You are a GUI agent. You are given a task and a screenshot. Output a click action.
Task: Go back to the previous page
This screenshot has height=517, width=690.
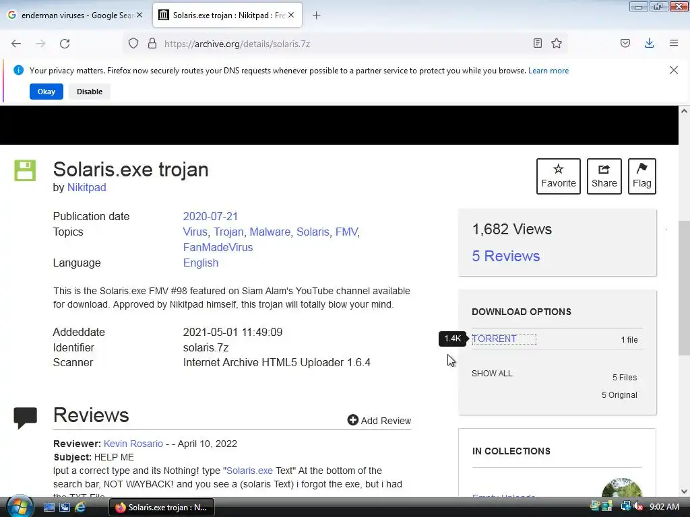[16, 44]
